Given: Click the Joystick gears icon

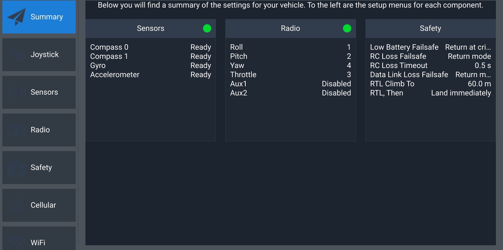Looking at the screenshot, I should 16,54.
